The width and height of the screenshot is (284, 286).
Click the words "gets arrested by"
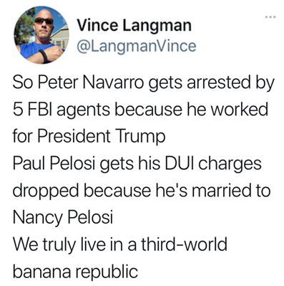[x=212, y=83]
